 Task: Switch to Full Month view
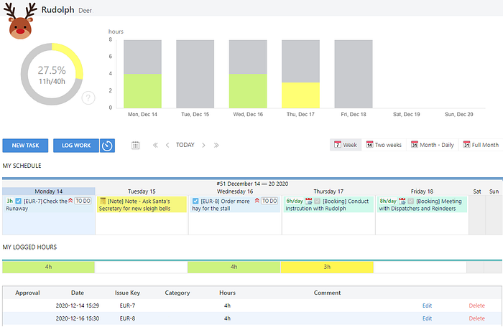coord(481,145)
